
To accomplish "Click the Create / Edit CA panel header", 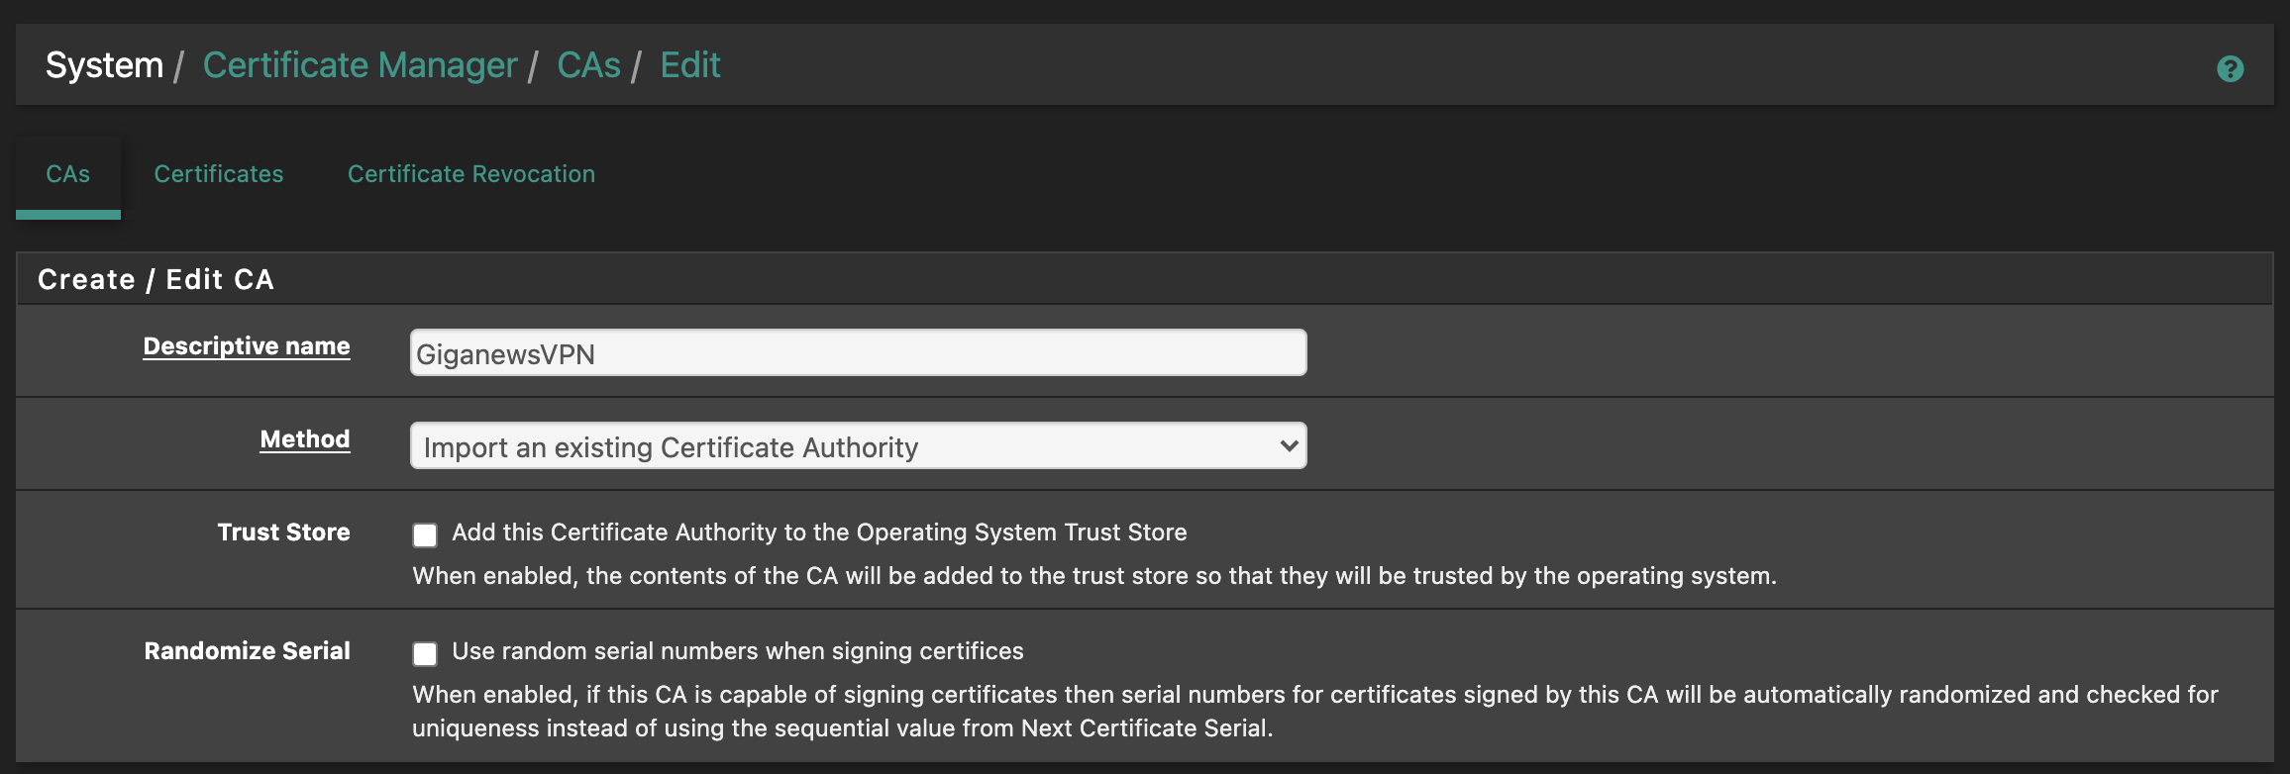I will click(x=1144, y=279).
